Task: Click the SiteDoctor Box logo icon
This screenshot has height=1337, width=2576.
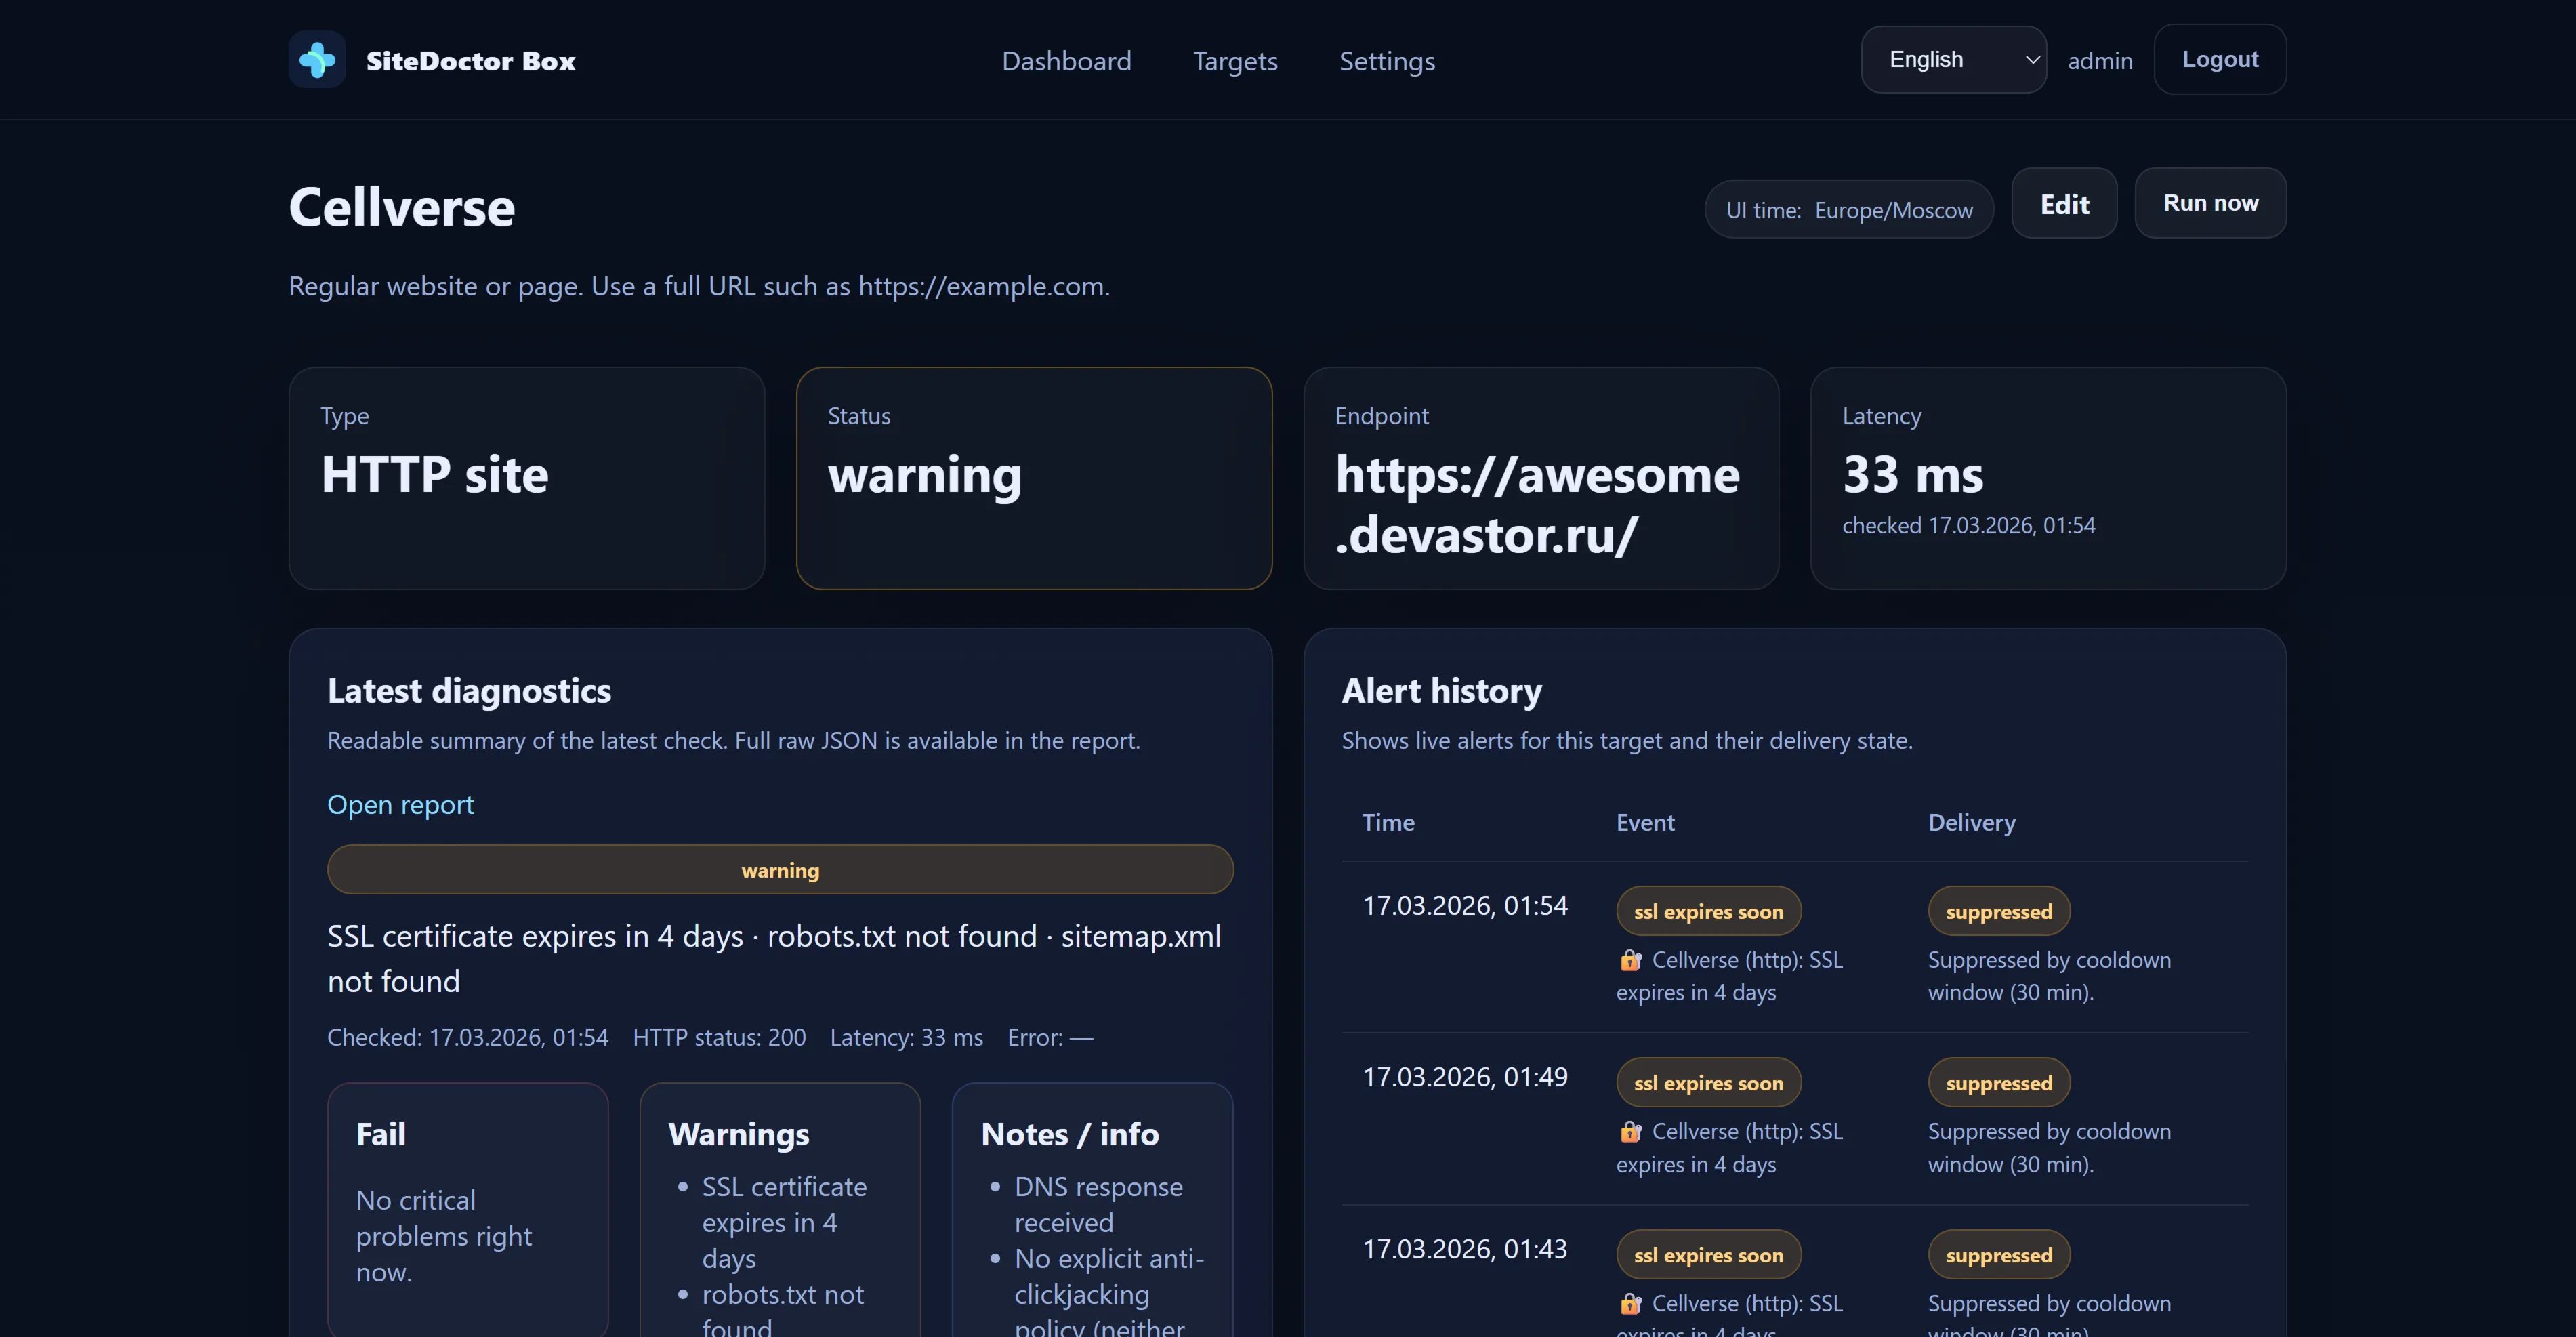Action: (x=317, y=60)
